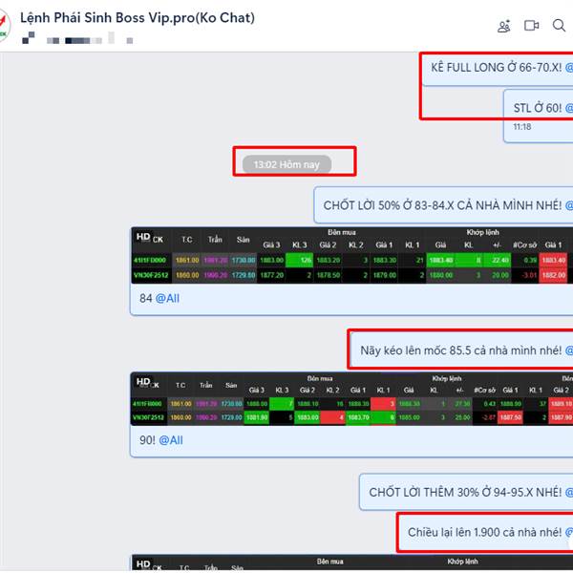Click the 13:02 Hôm nay date label

(x=286, y=164)
